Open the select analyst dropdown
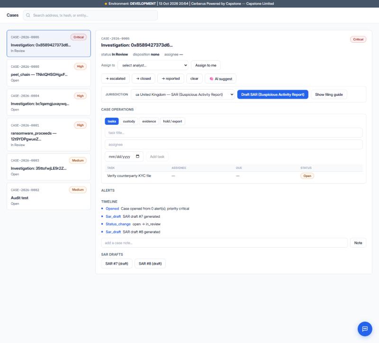379x343 pixels. point(153,65)
